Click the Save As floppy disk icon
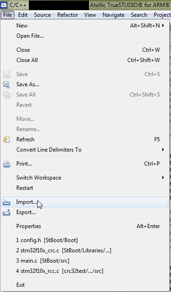This screenshot has height=292, width=171. [x=7, y=84]
